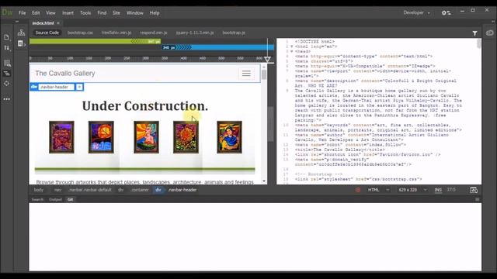Click the three-dots customize toolbar icon
Screen dimensions: 497x279
[7, 99]
